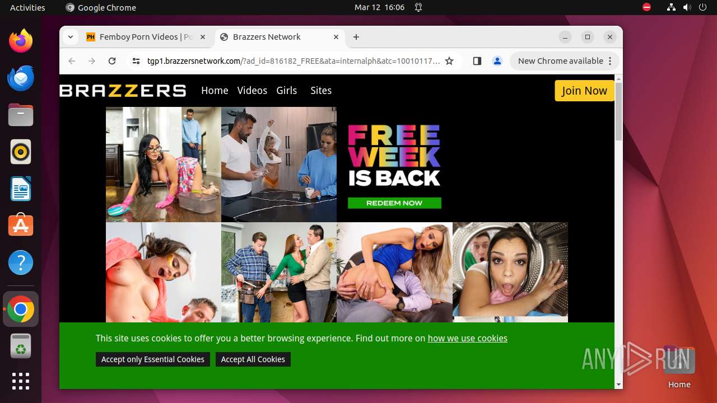Open Sites in the site navigation

(321, 90)
